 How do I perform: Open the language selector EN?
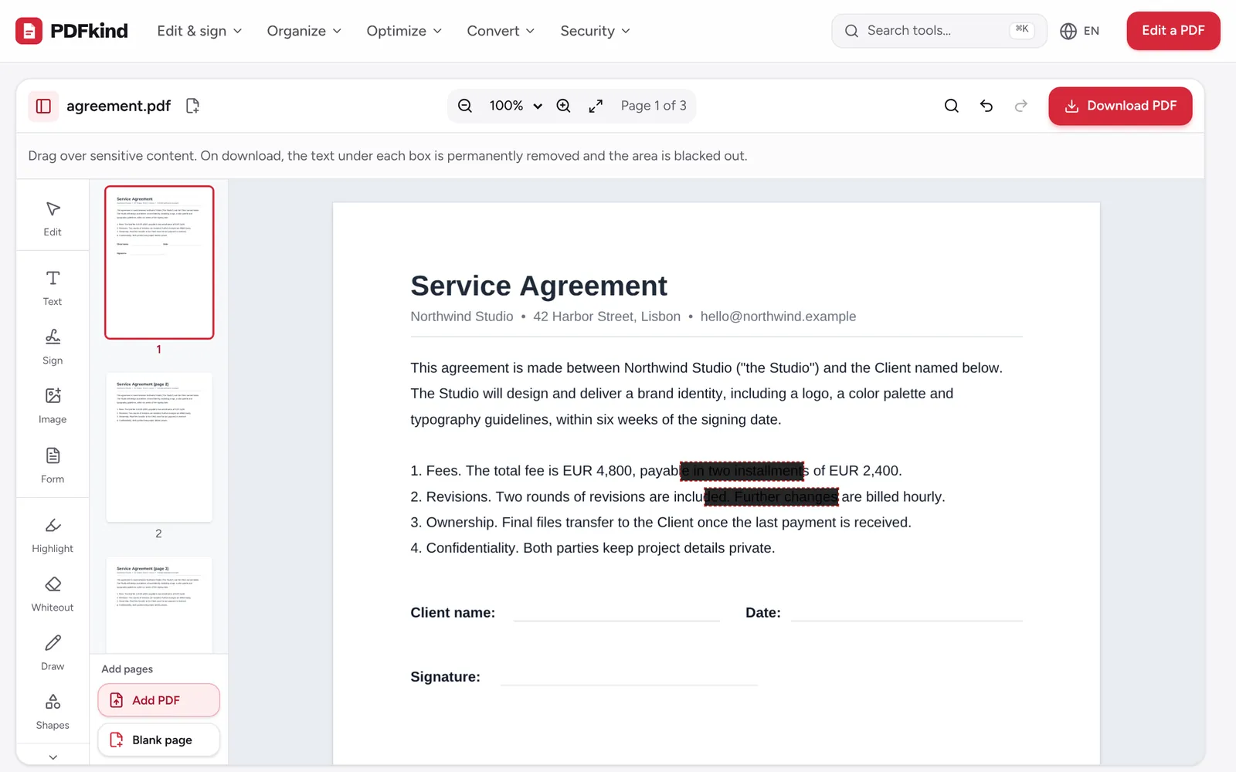pyautogui.click(x=1080, y=31)
